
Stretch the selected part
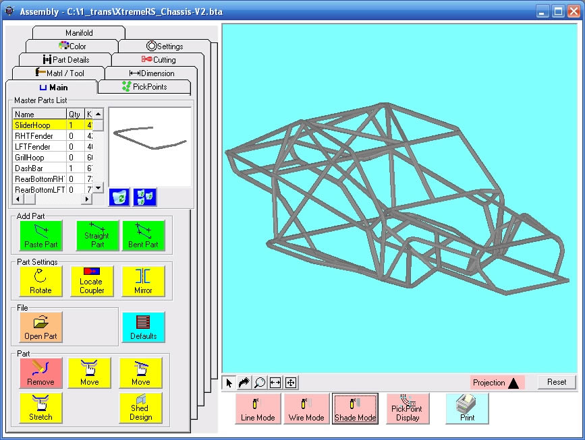tap(39, 406)
